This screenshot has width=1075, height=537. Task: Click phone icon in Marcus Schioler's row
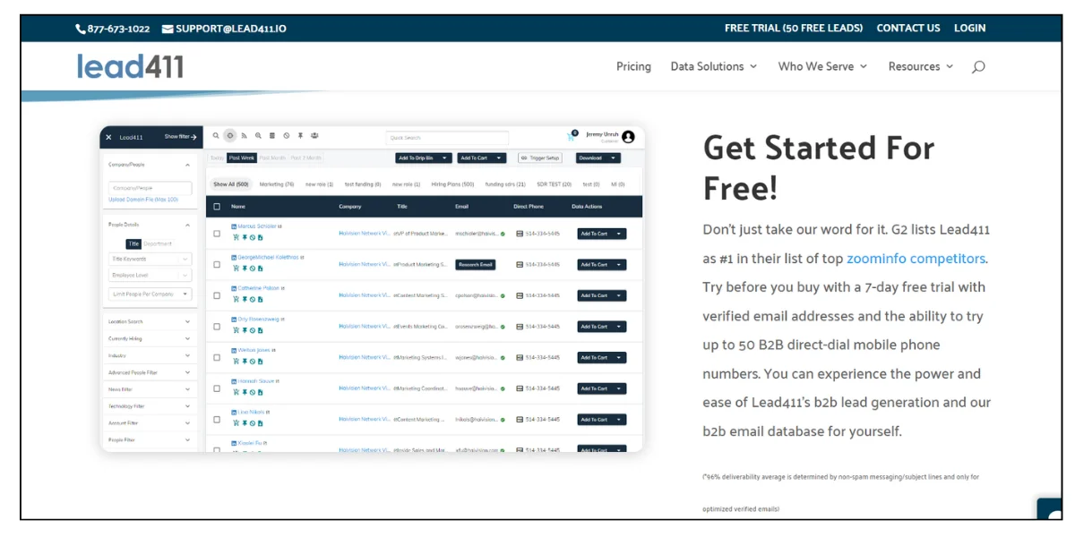coord(520,234)
